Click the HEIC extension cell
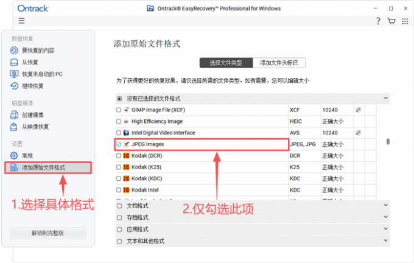Image resolution: width=414 pixels, height=263 pixels. point(296,121)
